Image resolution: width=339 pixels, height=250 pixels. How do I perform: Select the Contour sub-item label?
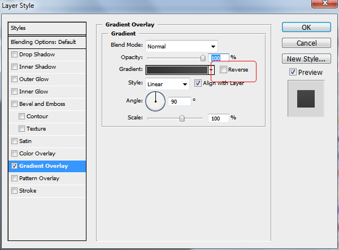[x=37, y=117]
